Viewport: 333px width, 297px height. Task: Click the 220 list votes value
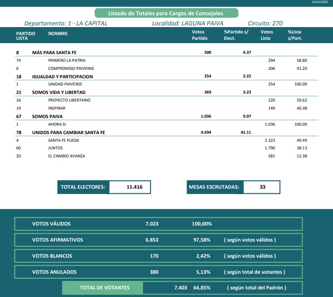pos(271,100)
